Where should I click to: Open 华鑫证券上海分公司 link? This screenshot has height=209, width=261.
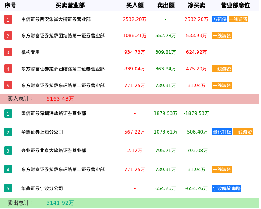tap(42, 132)
